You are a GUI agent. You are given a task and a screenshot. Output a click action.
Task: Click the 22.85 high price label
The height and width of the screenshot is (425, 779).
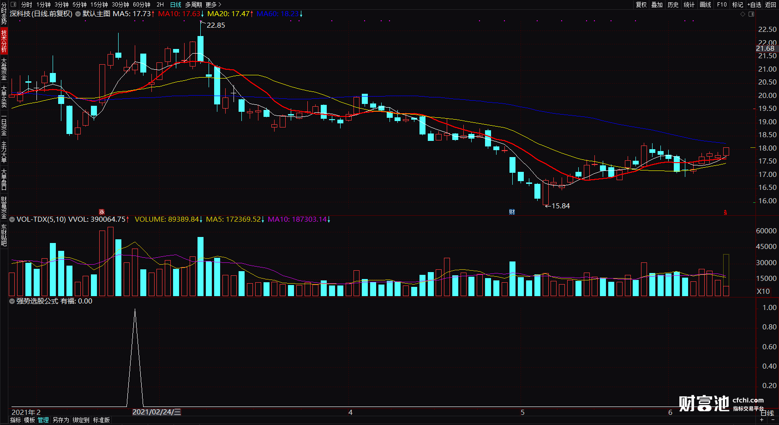(216, 25)
